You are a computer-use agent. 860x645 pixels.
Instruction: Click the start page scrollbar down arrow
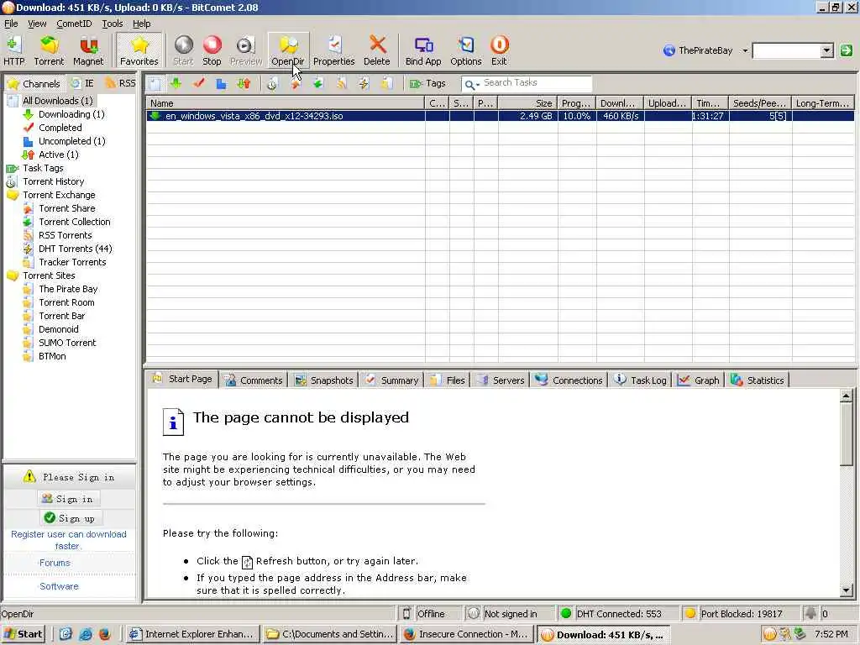click(x=846, y=590)
